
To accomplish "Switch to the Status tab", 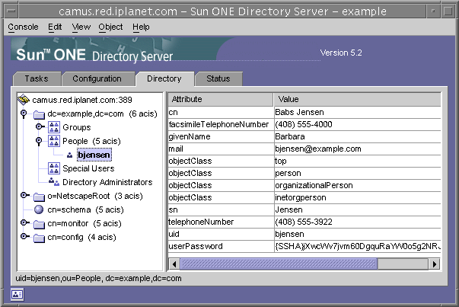I will click(218, 78).
